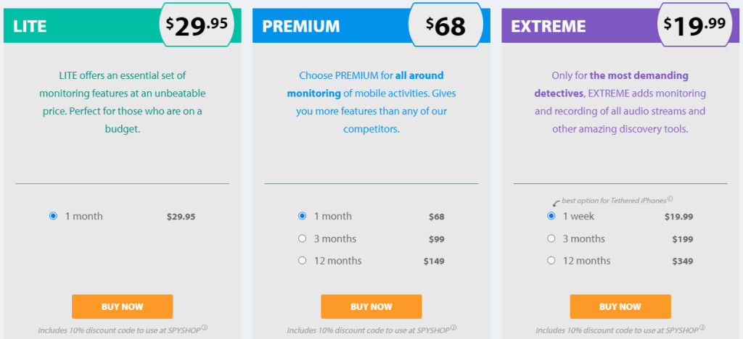
Task: Select EXTREME 1 week option
Action: (551, 216)
